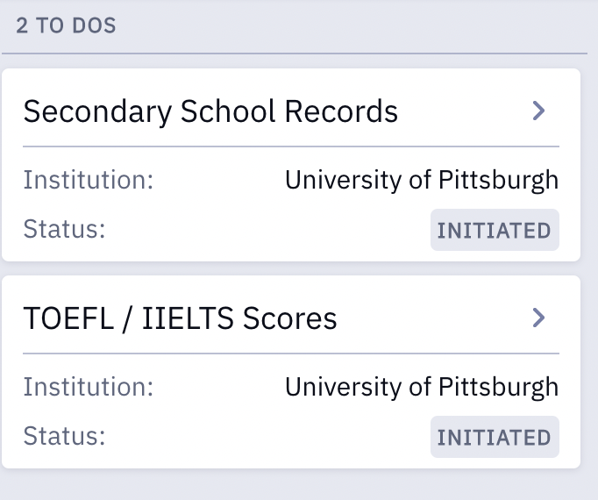Click the divider line under Secondary School Records title
Screen dimensions: 598x500
point(290,146)
